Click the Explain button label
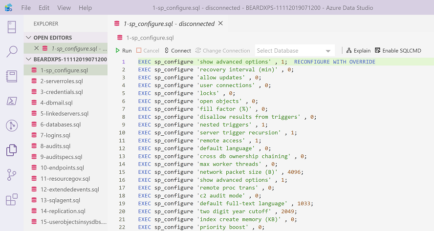This screenshot has height=231, width=434. (362, 51)
